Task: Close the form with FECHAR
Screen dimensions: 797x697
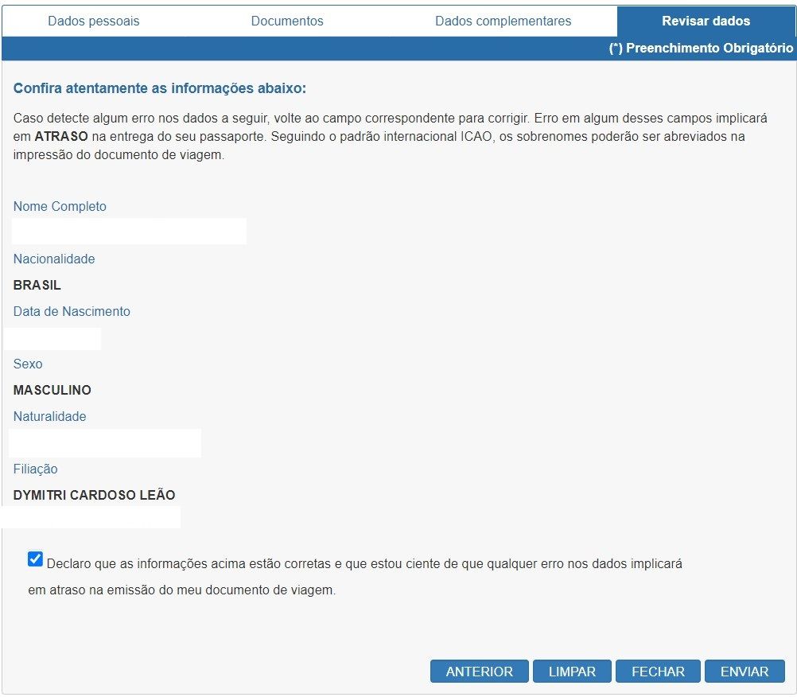Action: click(658, 672)
